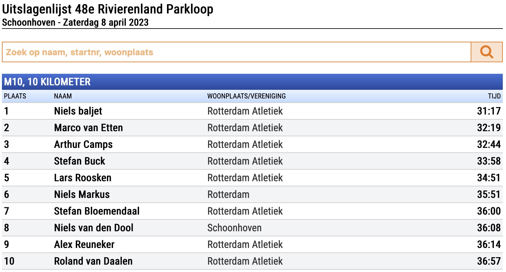Viewport: 506px width, 272px height.
Task: Click the winning time 31:17
Action: tap(488, 111)
